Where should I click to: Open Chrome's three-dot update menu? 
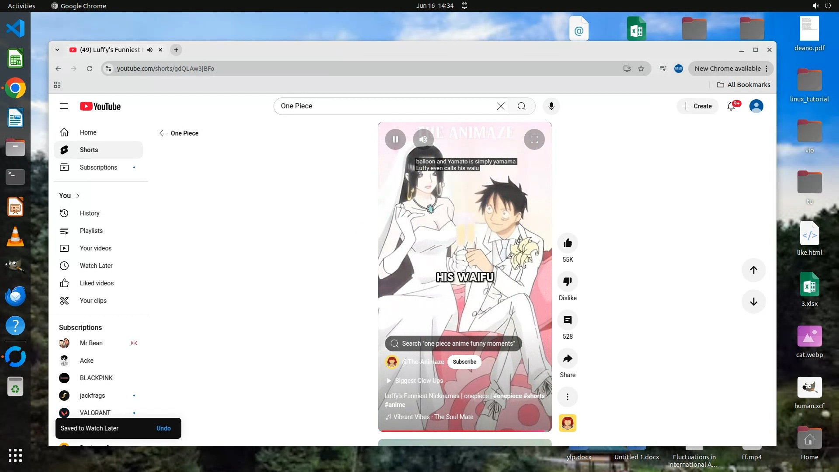point(766,69)
